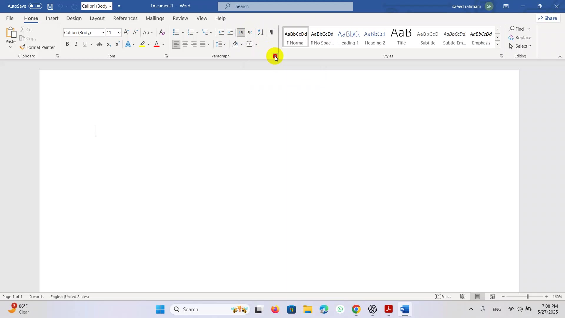Click the Format Painter icon
565x318 pixels.
23,47
